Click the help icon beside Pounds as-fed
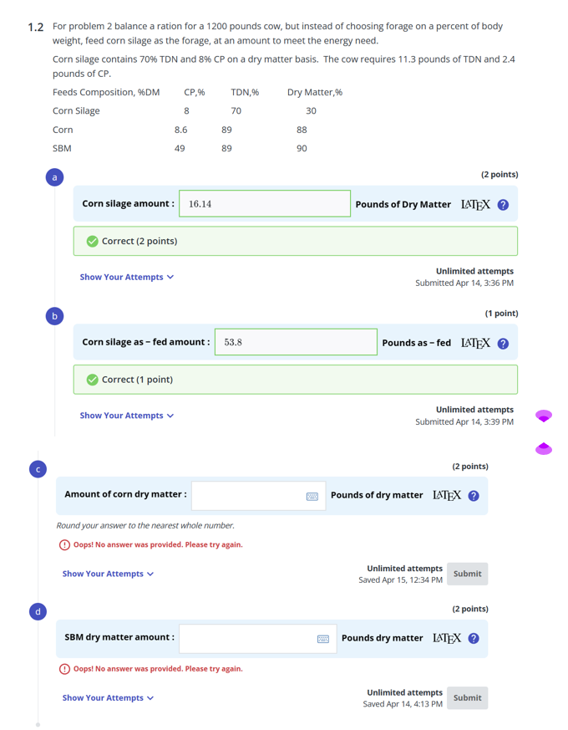 tap(502, 341)
